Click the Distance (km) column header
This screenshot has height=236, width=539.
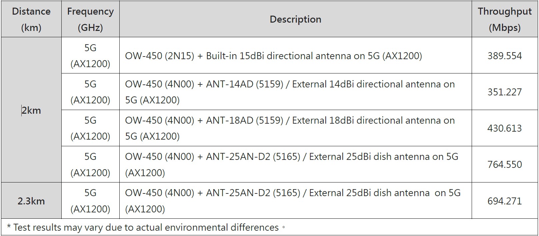click(31, 19)
